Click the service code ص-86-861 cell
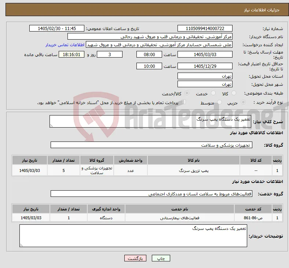This screenshot has width=289, height=268. point(253,218)
